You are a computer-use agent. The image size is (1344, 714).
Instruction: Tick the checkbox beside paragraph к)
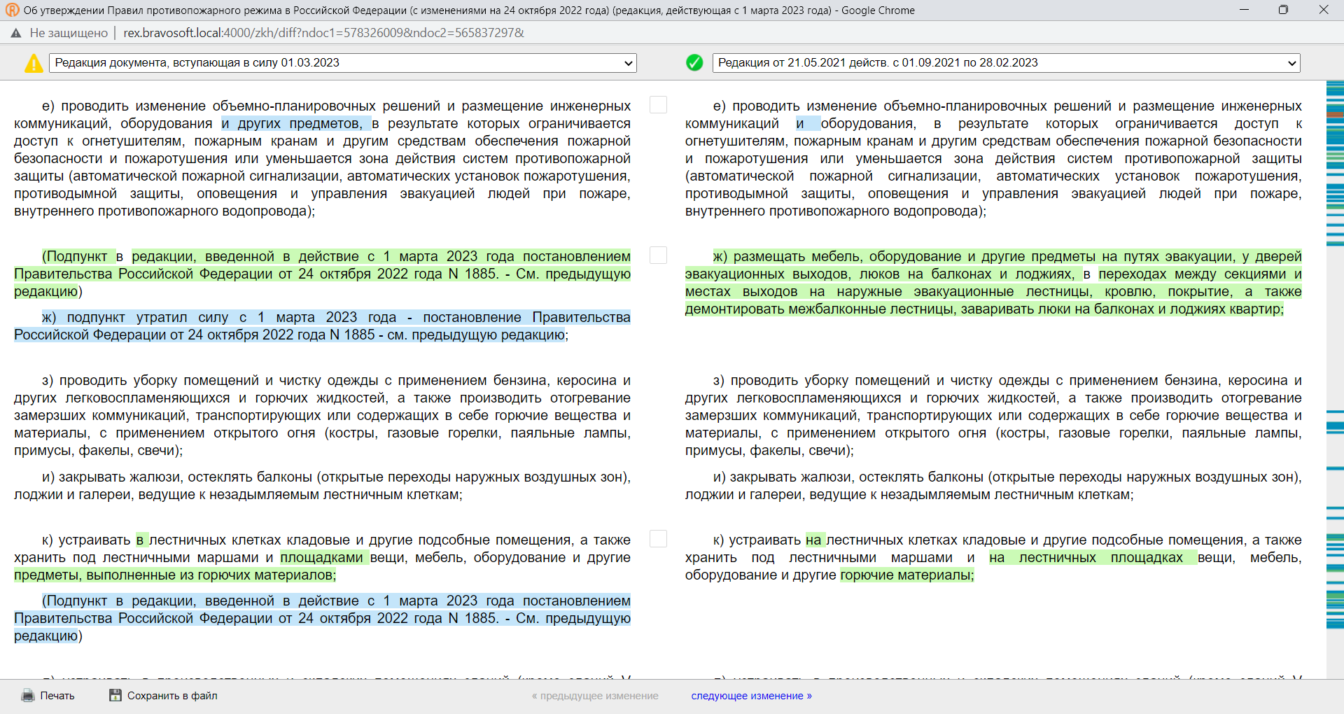click(x=658, y=539)
